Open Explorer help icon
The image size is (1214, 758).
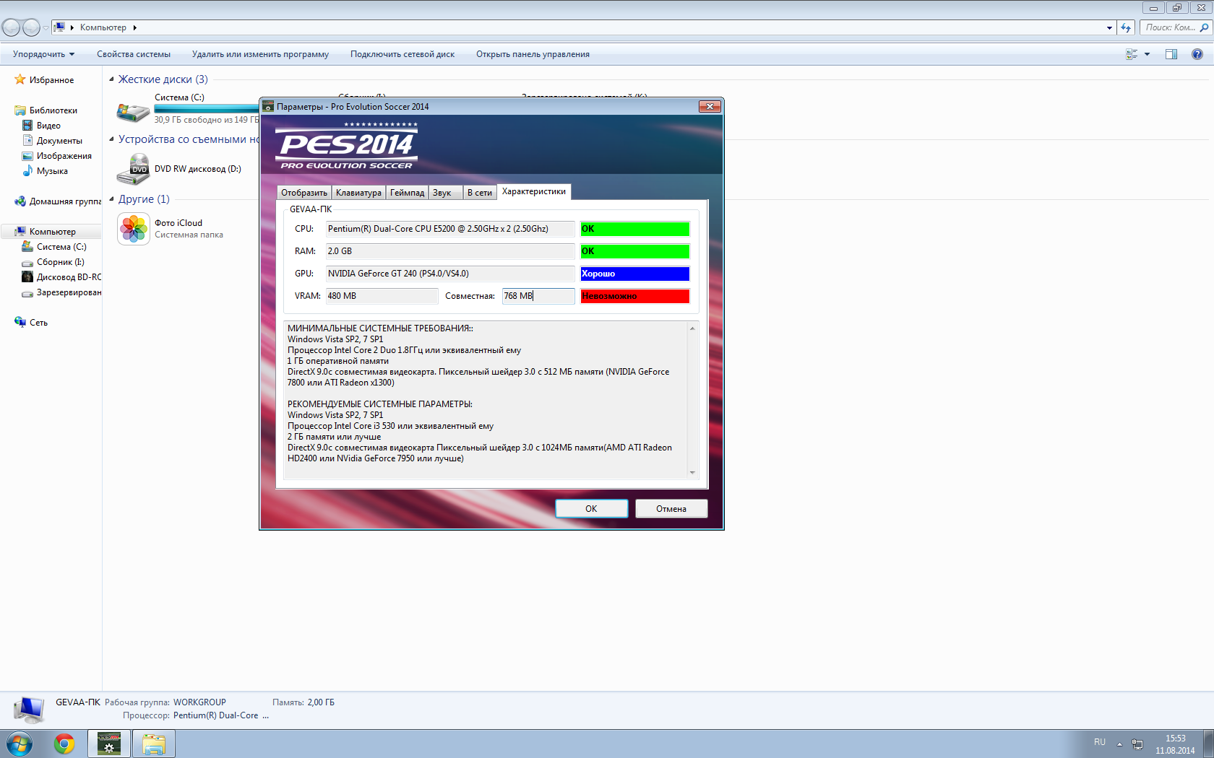coord(1197,54)
